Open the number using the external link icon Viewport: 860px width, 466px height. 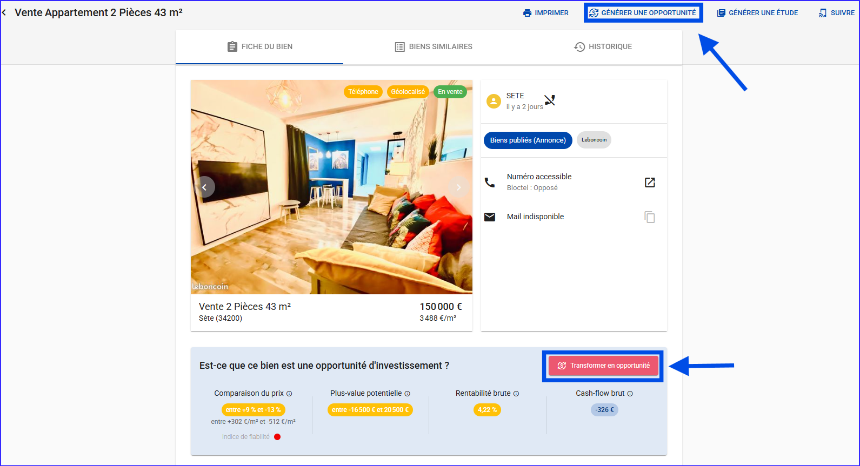click(x=650, y=183)
